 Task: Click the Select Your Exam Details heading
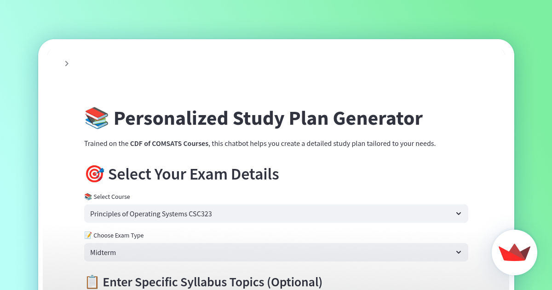(194, 174)
